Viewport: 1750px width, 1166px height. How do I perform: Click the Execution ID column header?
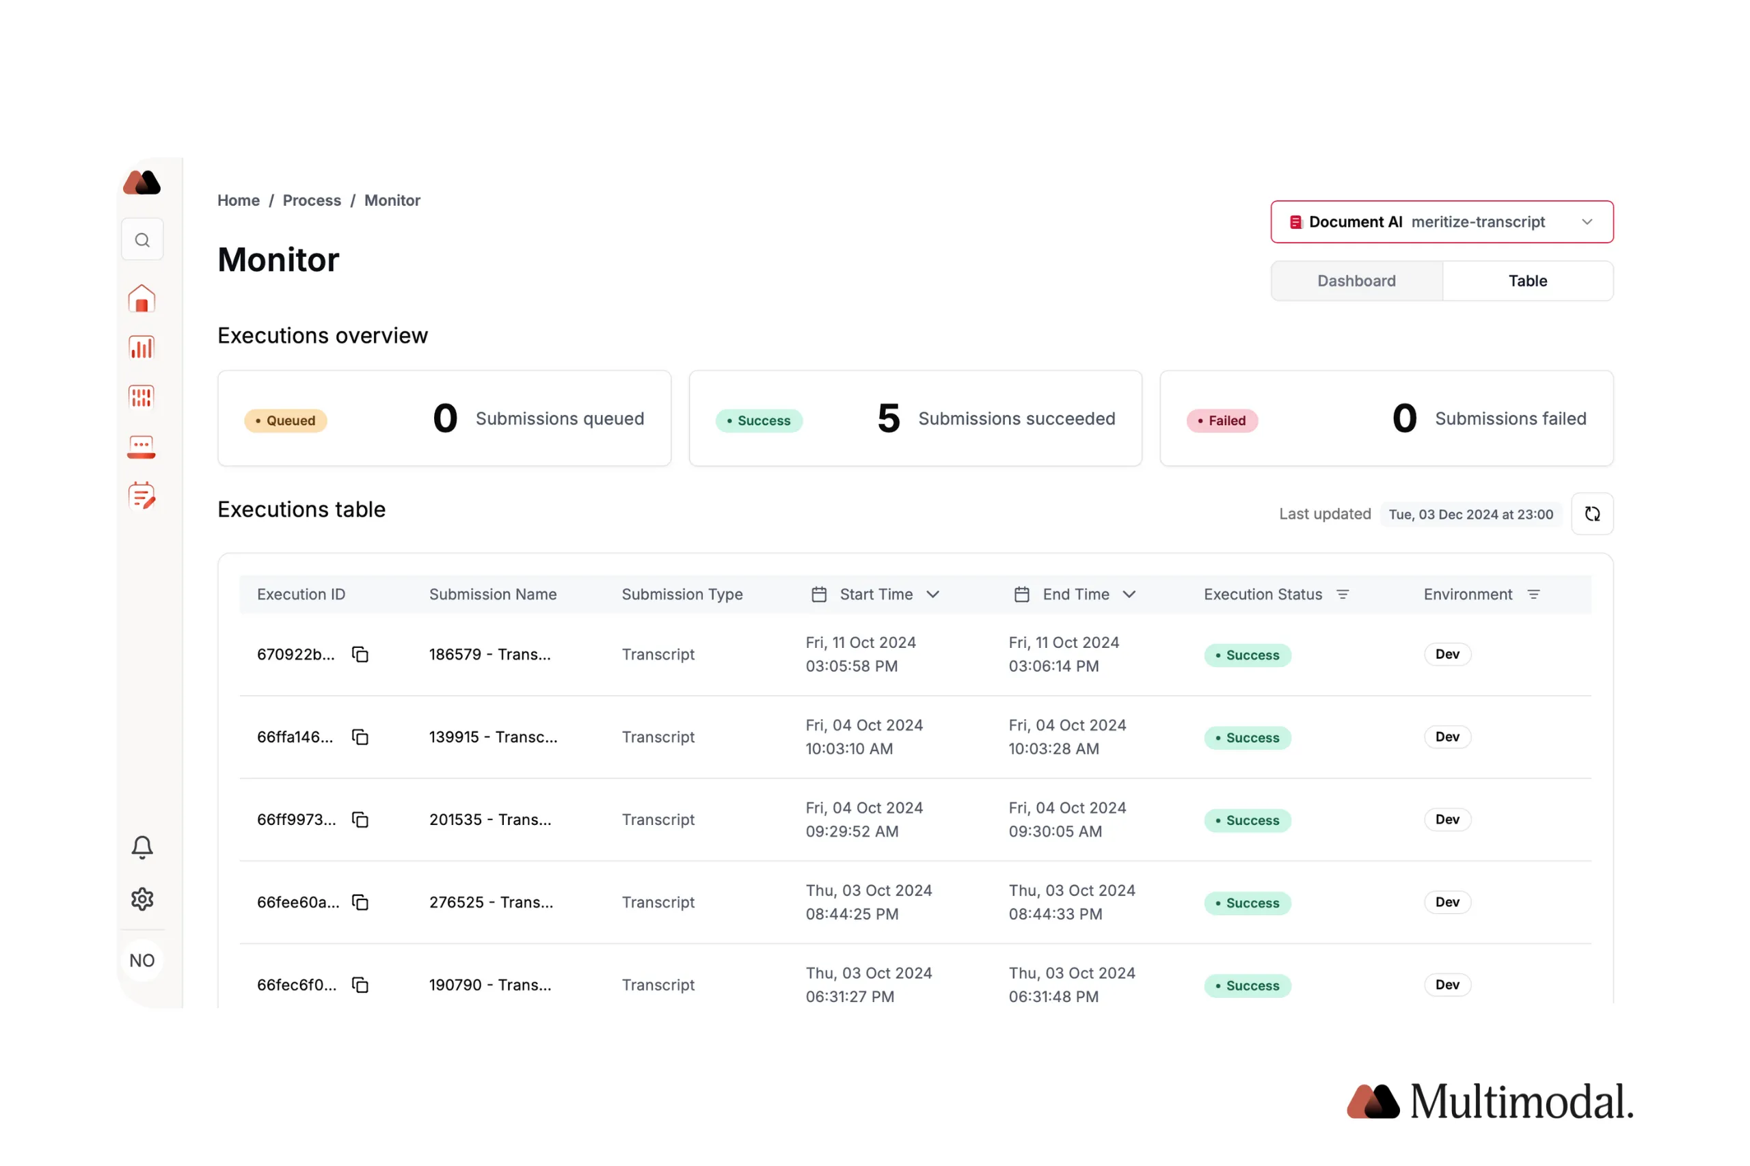pos(301,594)
